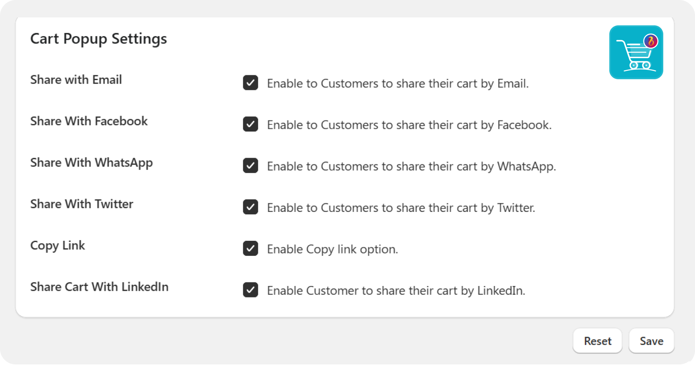Click the Share Cart With LinkedIn label
The image size is (695, 366).
[99, 287]
